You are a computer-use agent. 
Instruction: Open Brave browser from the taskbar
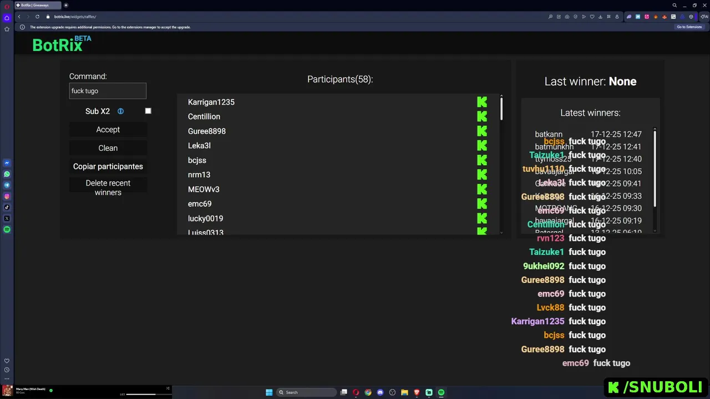[x=417, y=392]
